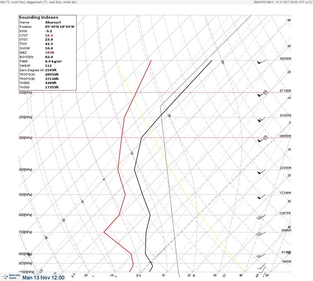Click the 37130ft altitude label on right axis
The image size is (313, 281).
click(x=285, y=91)
